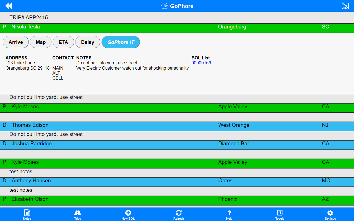Create a New BOL with plus icon
This screenshot has width=354, height=221.
[128, 213]
